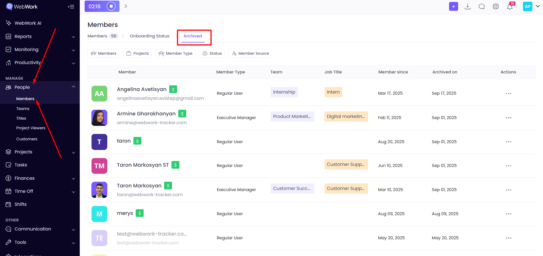This screenshot has width=543, height=256.
Task: Select the Monitoring icon in sidebar
Action: point(8,49)
